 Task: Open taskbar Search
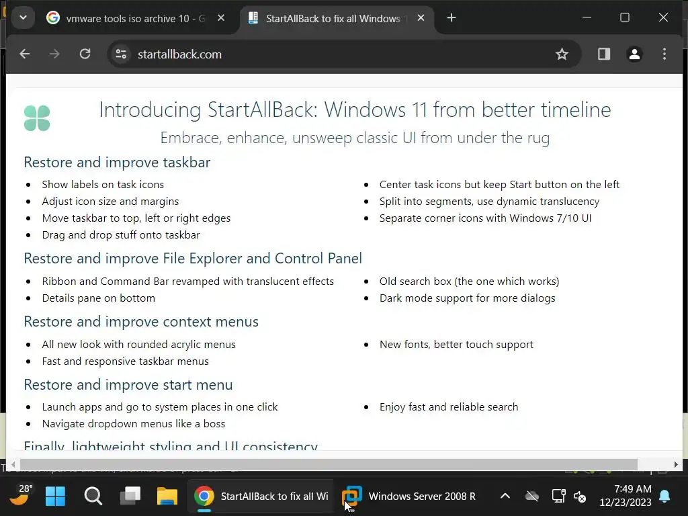pos(93,497)
